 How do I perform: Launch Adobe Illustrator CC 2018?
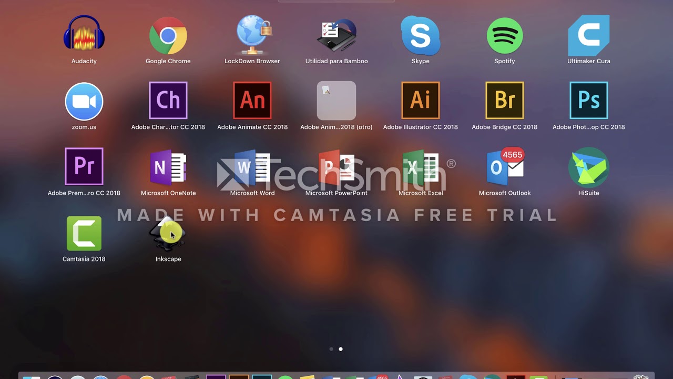coord(421,101)
